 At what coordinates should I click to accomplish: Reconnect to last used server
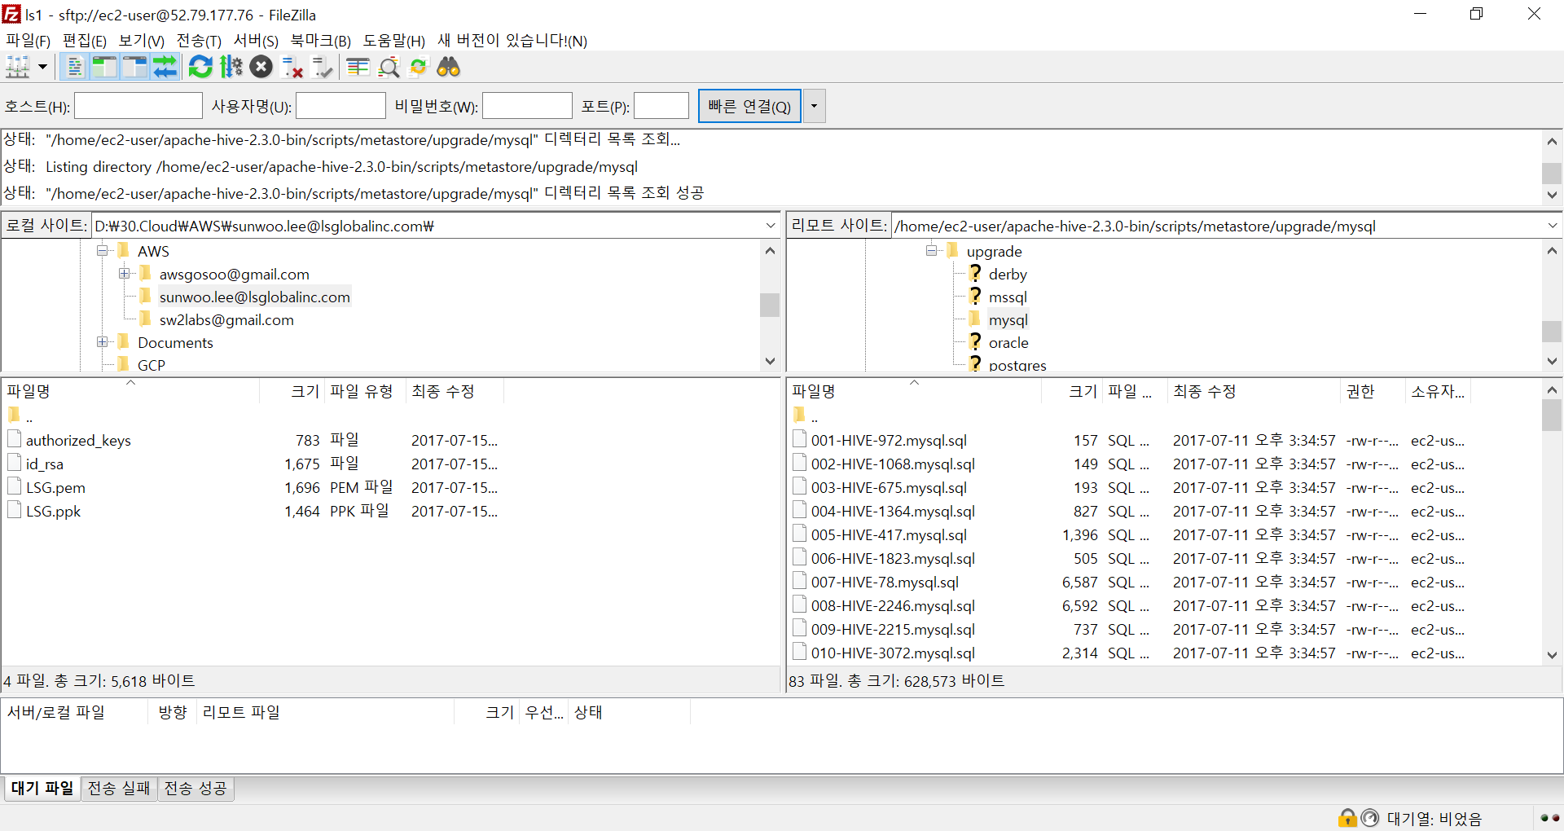click(x=323, y=67)
